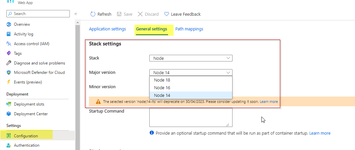Click the Overview globe icon

pyautogui.click(x=9, y=24)
